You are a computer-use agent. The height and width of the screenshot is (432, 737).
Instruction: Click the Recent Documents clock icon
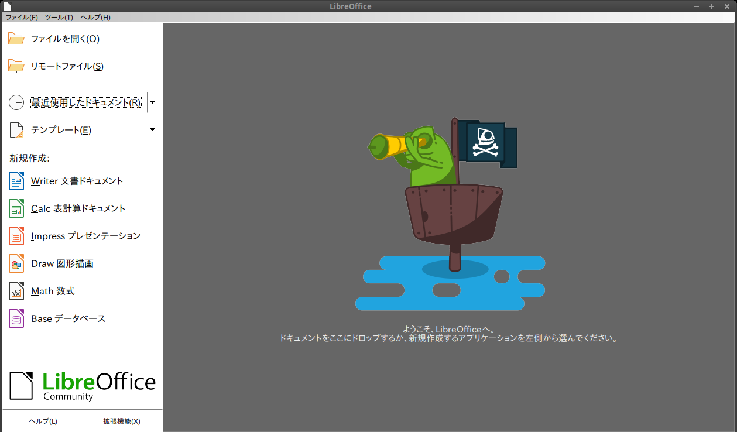point(16,102)
